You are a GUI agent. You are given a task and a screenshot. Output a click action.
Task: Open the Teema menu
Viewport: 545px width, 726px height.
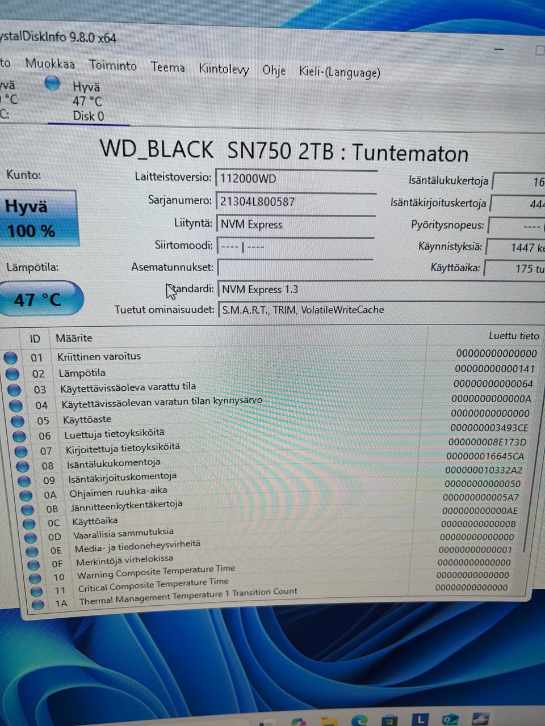pos(168,67)
